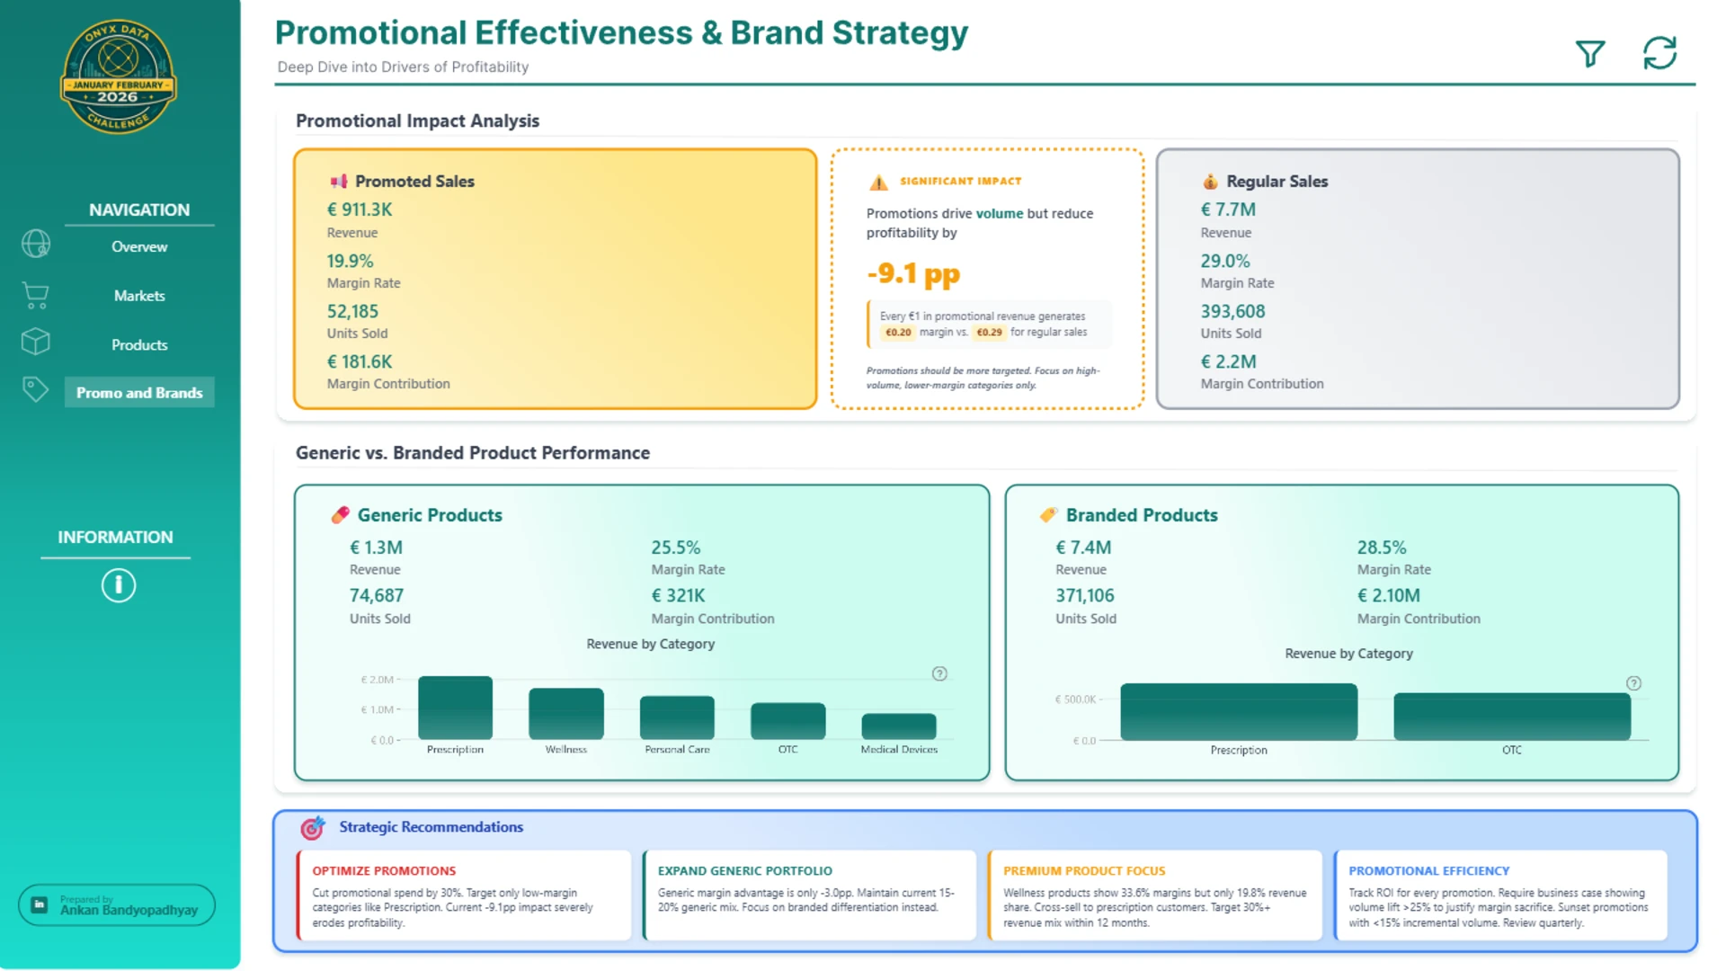Click the shopping cart Markets icon

(35, 295)
